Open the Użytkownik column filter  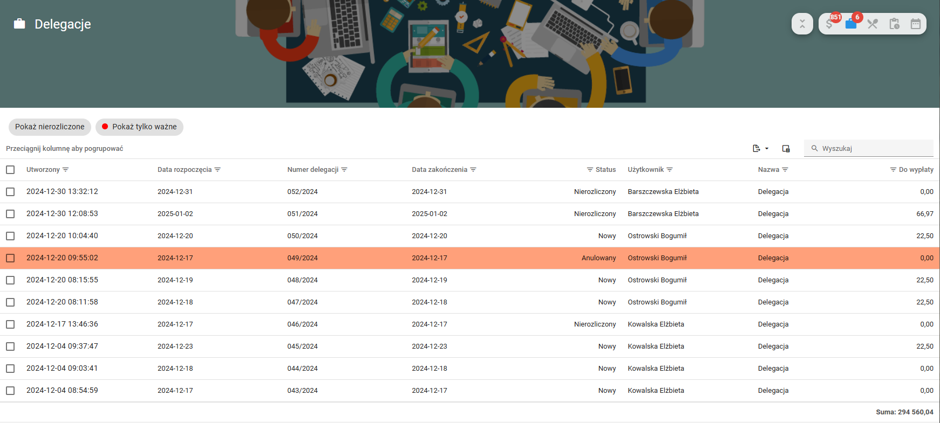tap(670, 170)
